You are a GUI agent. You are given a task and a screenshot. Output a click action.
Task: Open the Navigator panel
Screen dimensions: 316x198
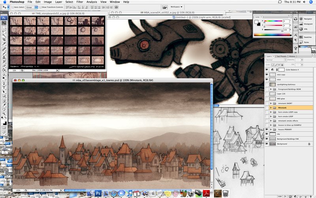click(x=306, y=19)
